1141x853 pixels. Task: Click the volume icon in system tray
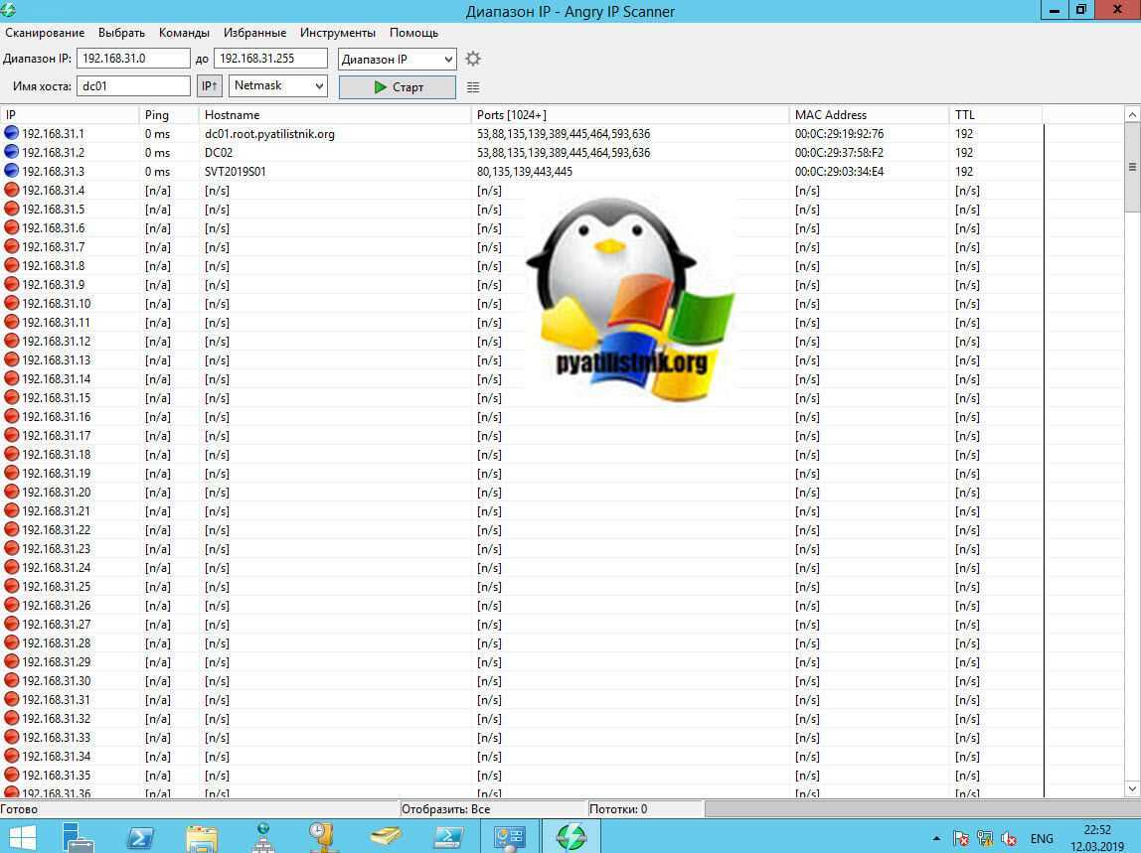pos(1010,839)
